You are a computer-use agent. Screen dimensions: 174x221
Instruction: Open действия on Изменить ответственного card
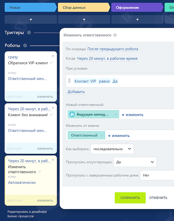(14, 201)
